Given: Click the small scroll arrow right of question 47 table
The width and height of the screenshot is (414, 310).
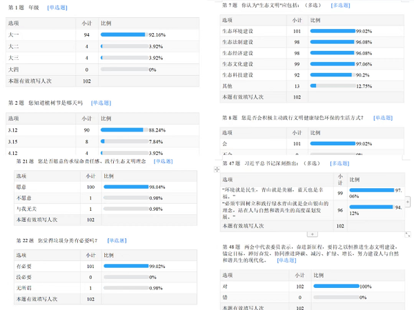Looking at the screenshot, I should [408, 202].
